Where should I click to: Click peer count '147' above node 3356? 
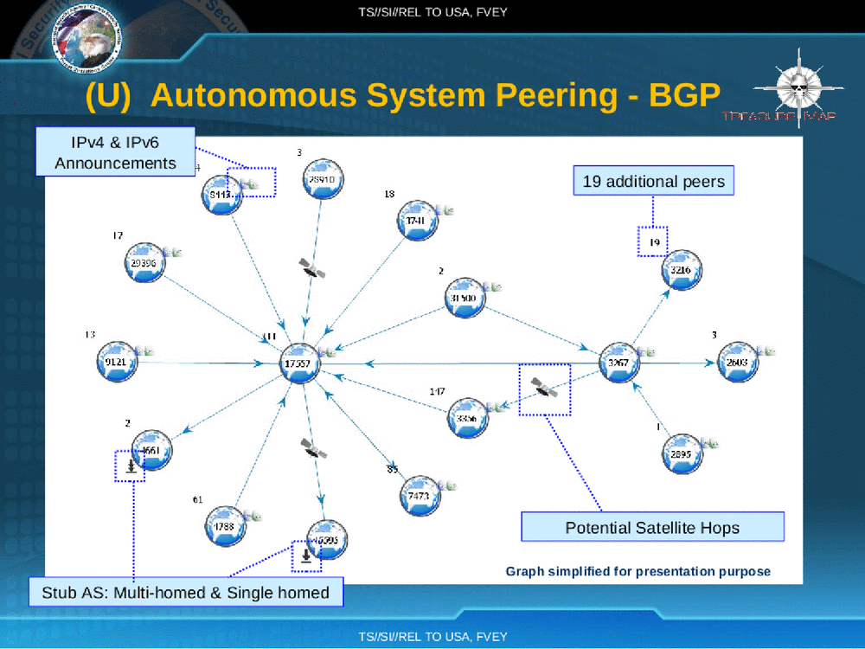pyautogui.click(x=437, y=391)
